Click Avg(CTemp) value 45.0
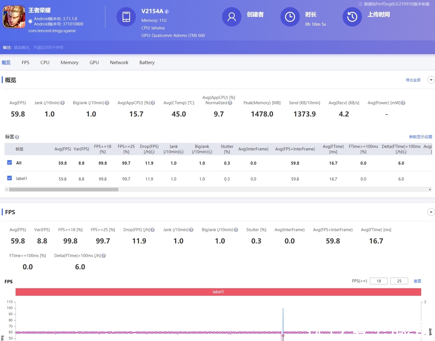435x341 pixels. [179, 114]
